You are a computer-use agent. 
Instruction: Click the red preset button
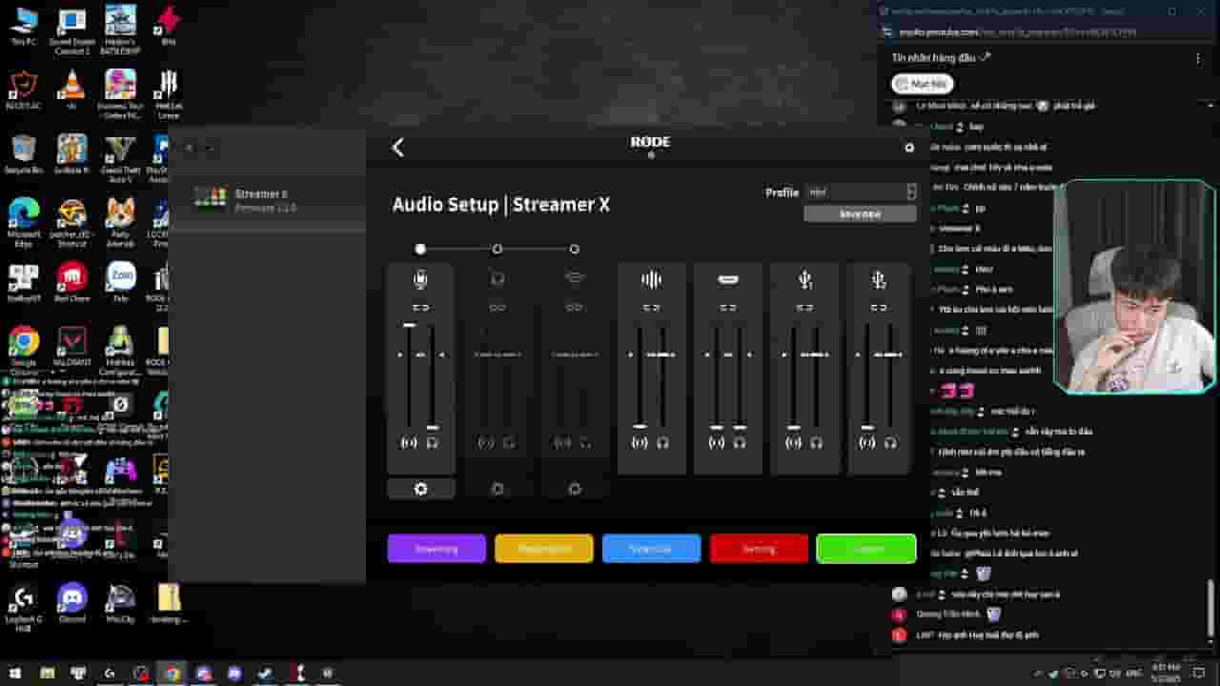[759, 549]
